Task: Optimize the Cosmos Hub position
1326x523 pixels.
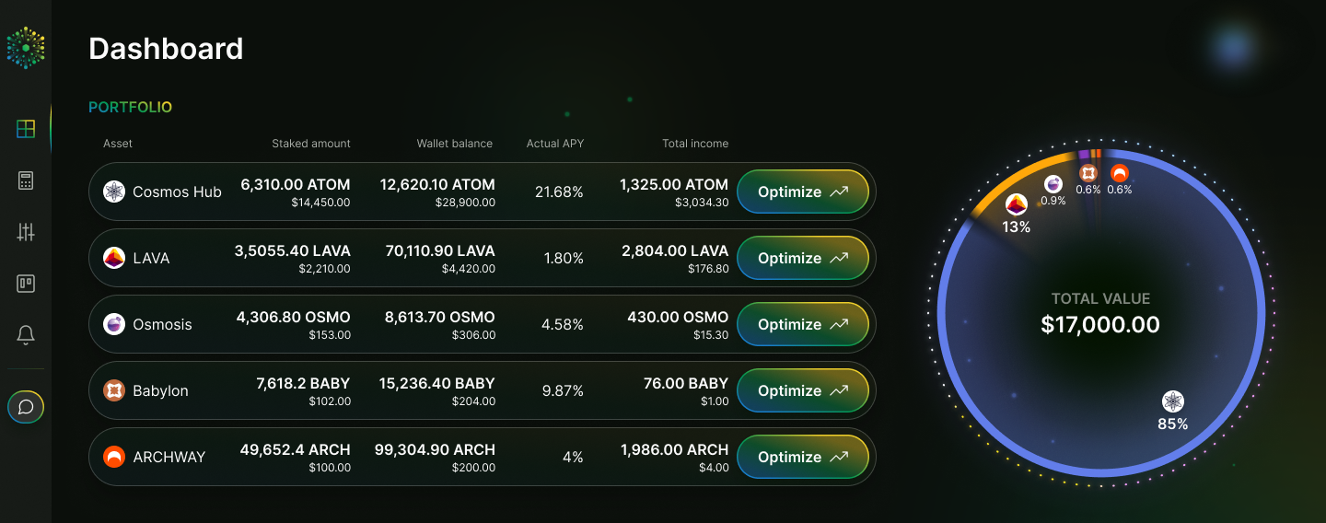Action: click(803, 192)
